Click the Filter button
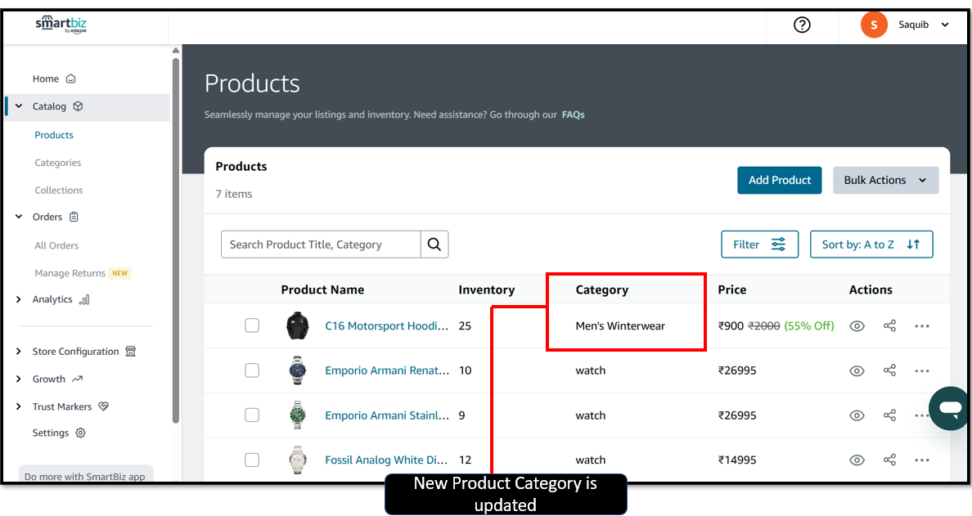The height and width of the screenshot is (516, 972). tap(759, 244)
